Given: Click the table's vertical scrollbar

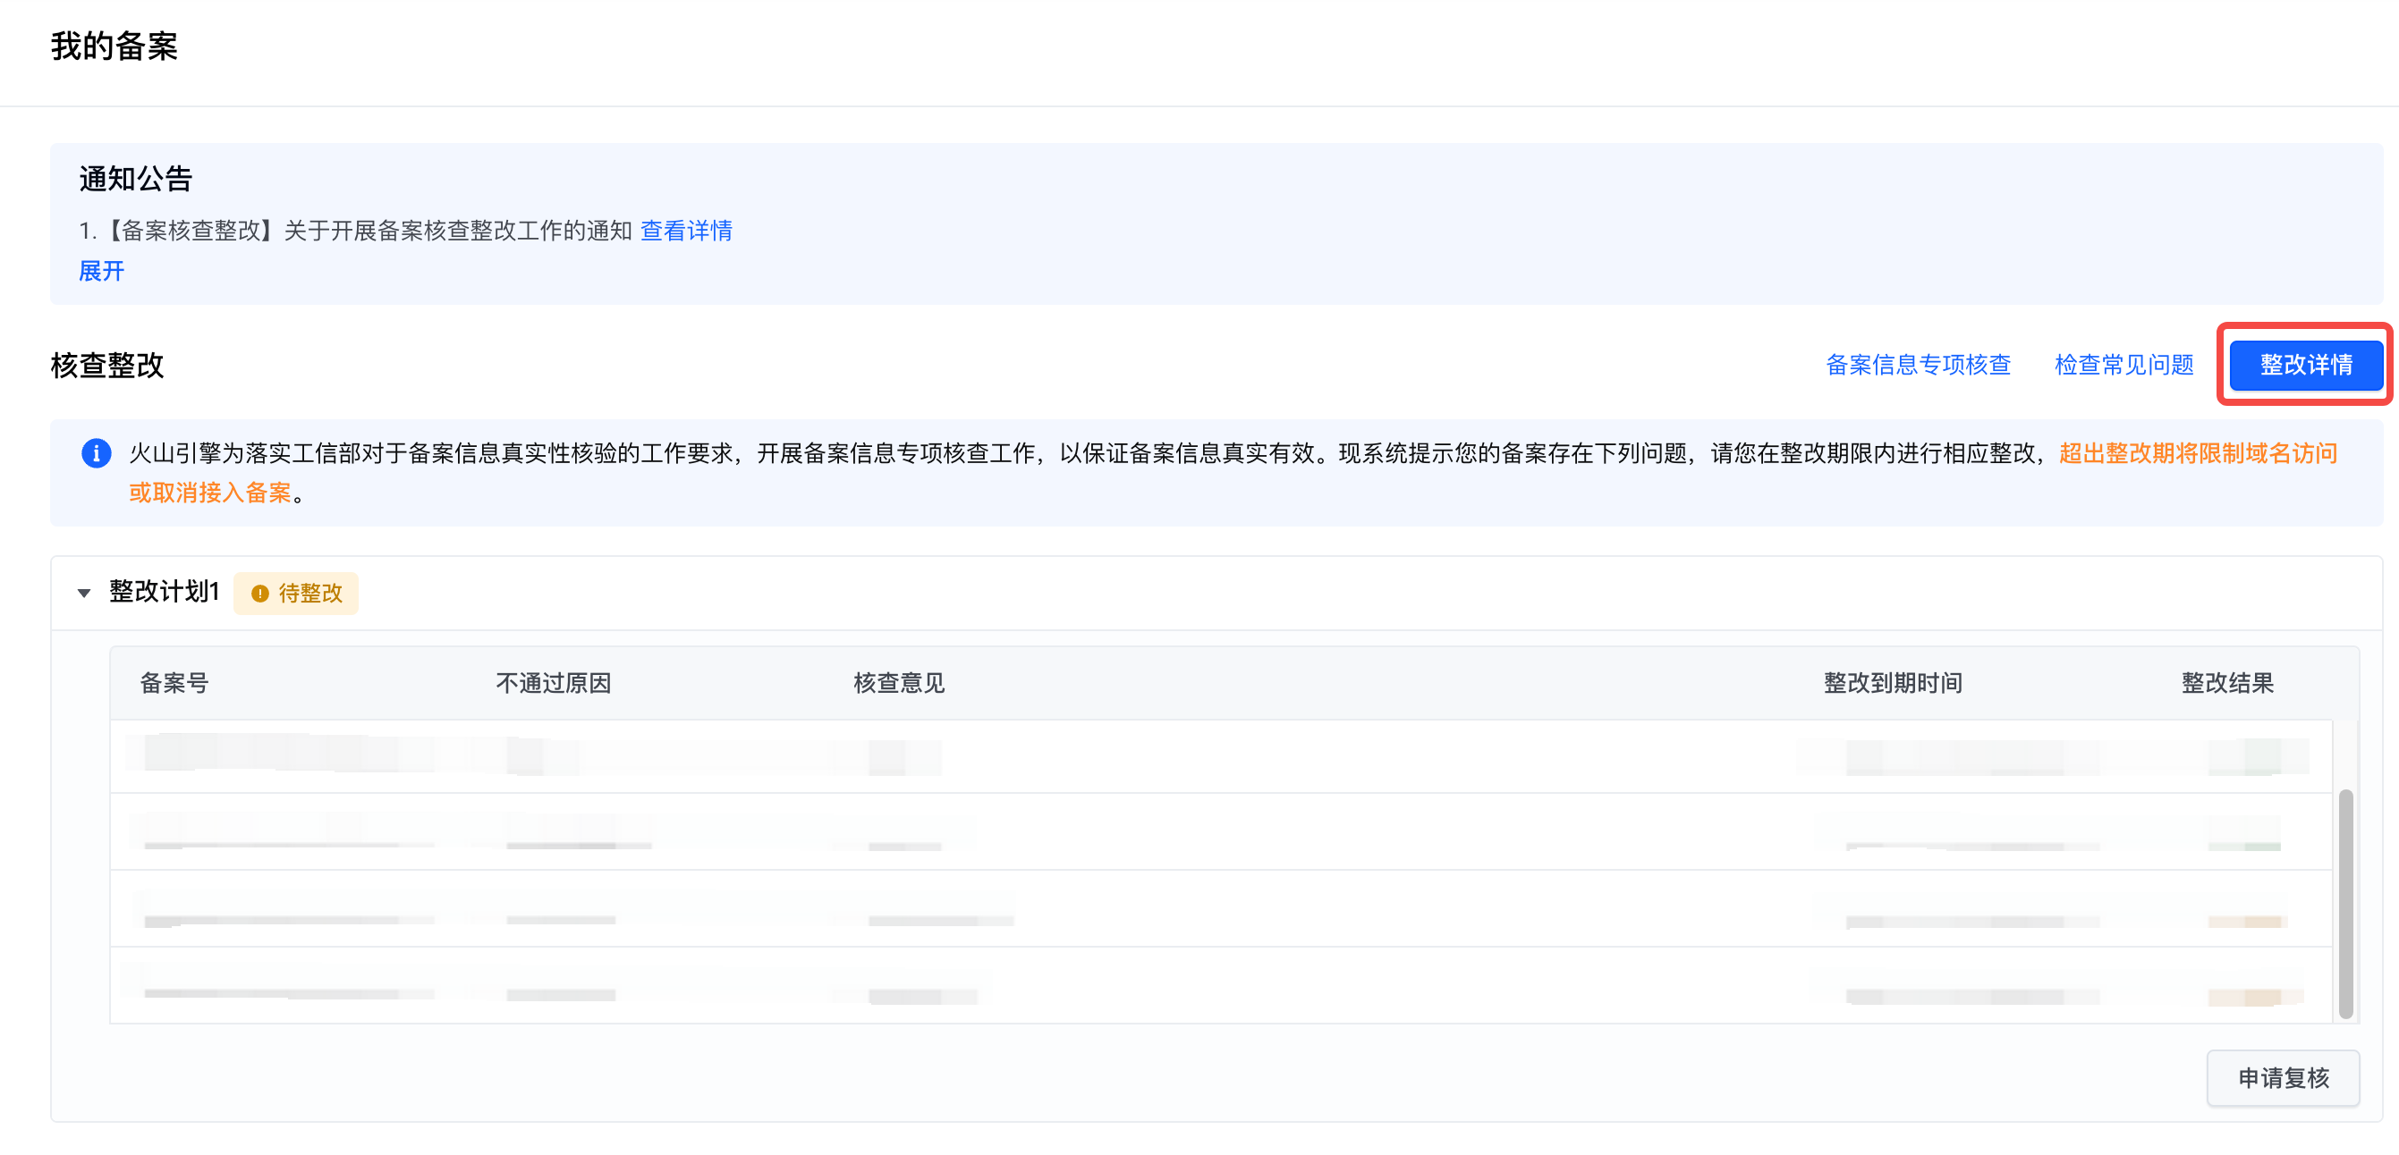Looking at the screenshot, I should click(x=2345, y=904).
